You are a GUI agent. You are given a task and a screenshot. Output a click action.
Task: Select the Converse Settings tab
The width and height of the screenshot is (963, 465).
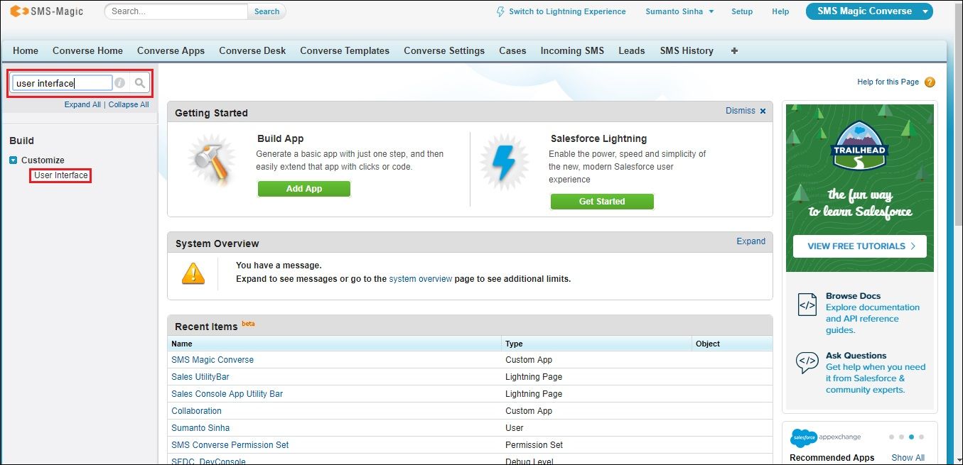(x=444, y=50)
